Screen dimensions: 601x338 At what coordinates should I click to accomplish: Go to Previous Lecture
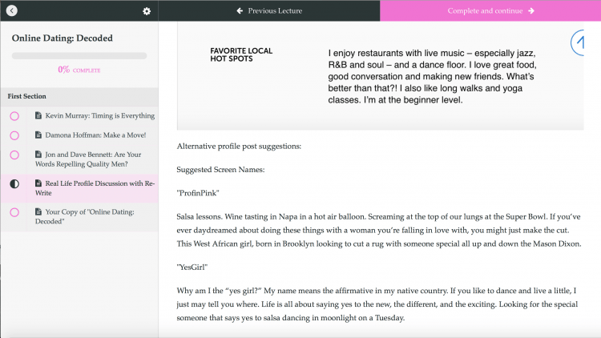tap(269, 10)
